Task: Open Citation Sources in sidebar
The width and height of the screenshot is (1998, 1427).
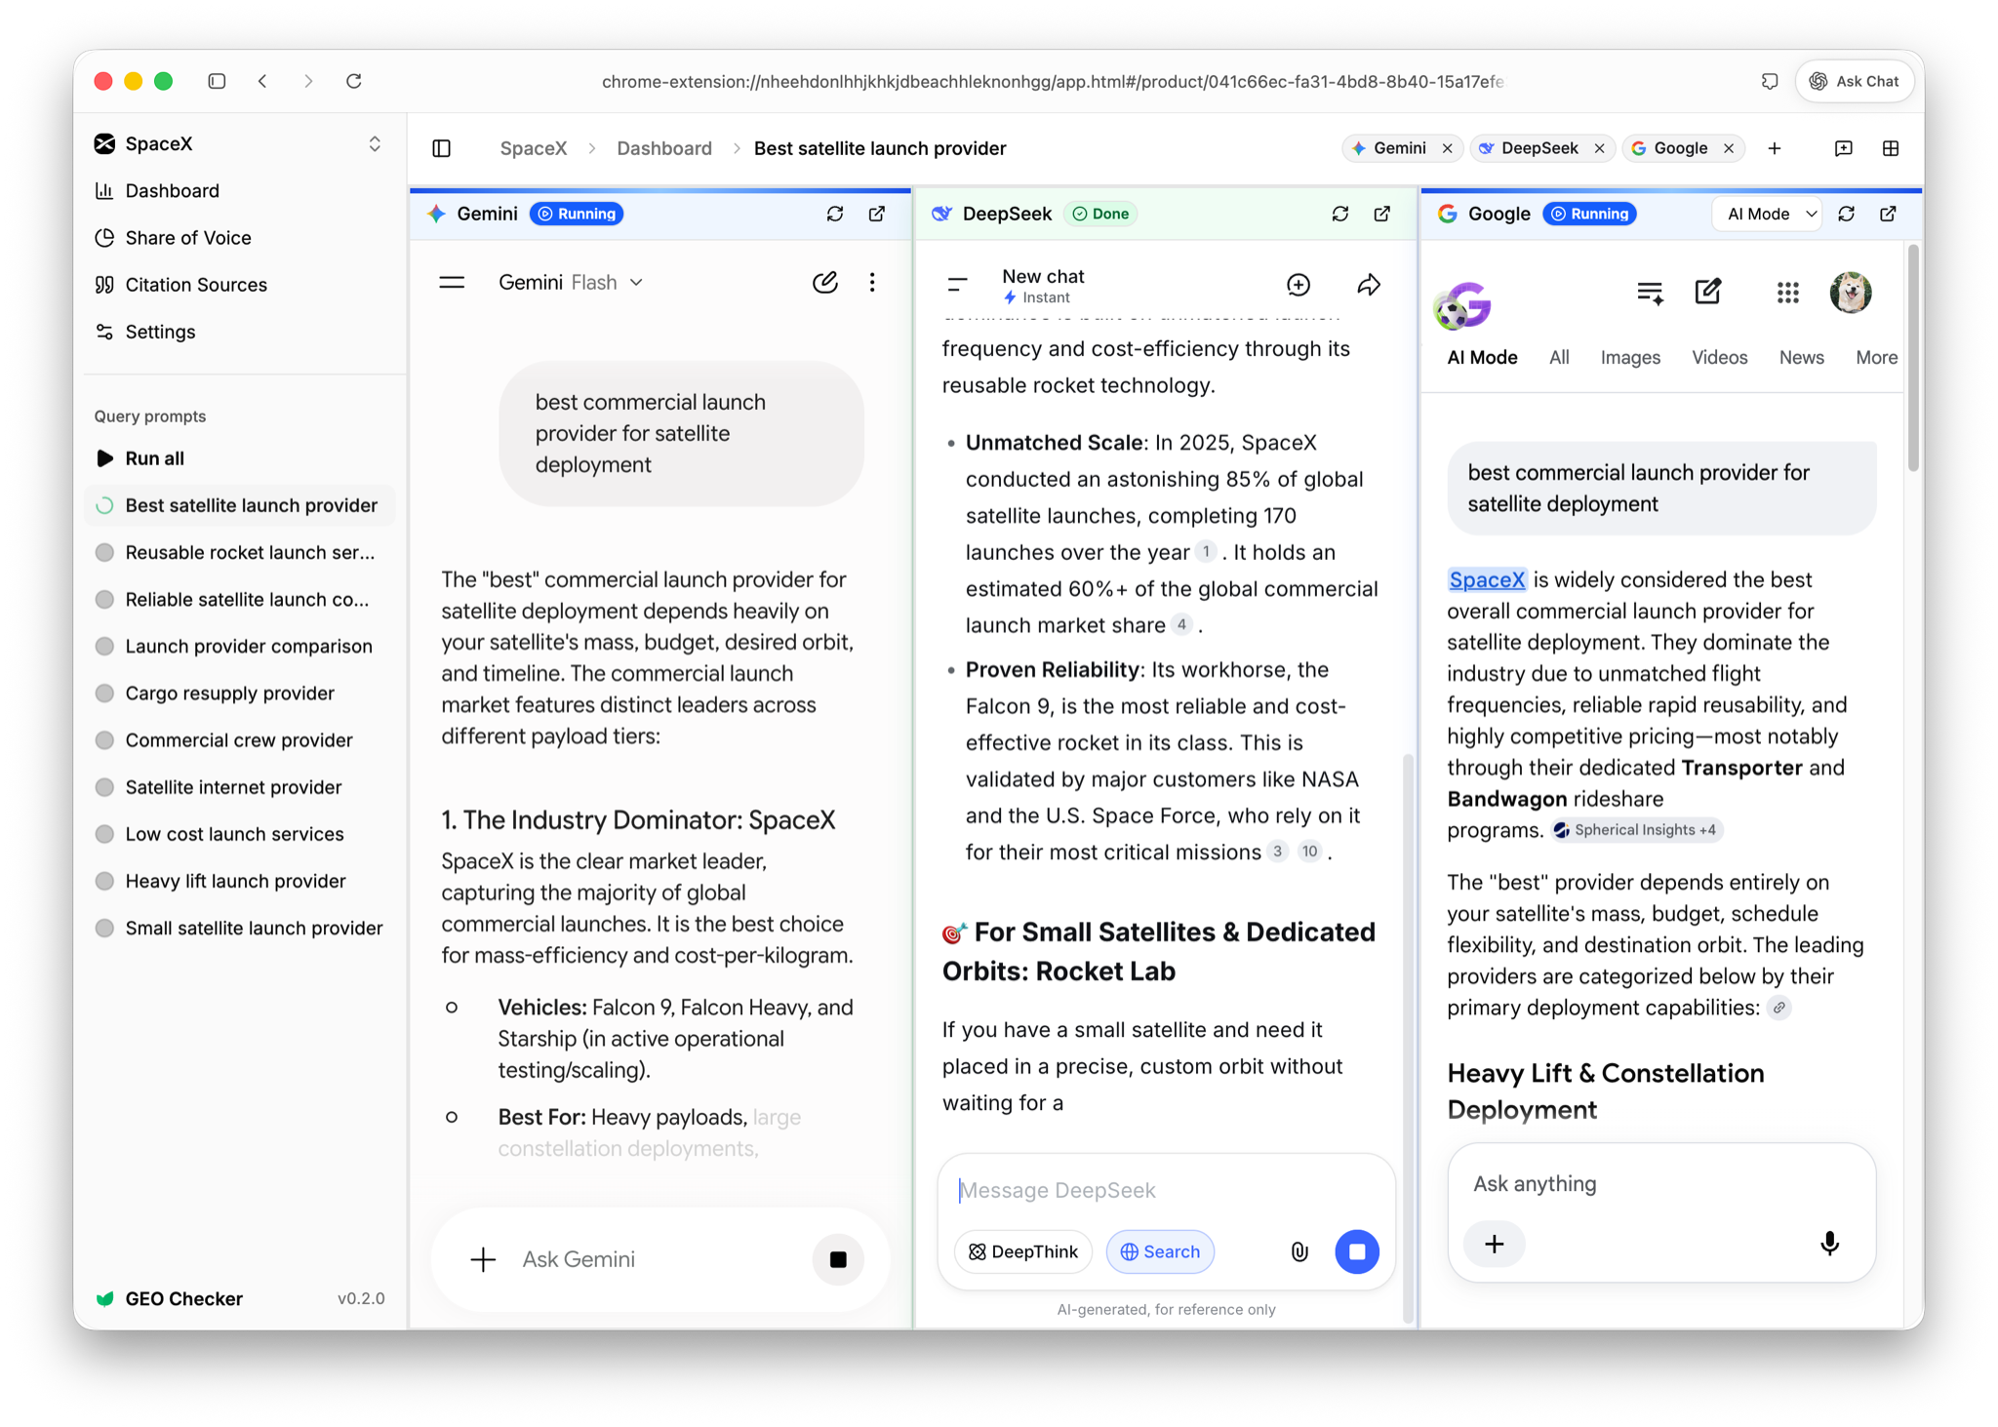Action: tap(240, 285)
